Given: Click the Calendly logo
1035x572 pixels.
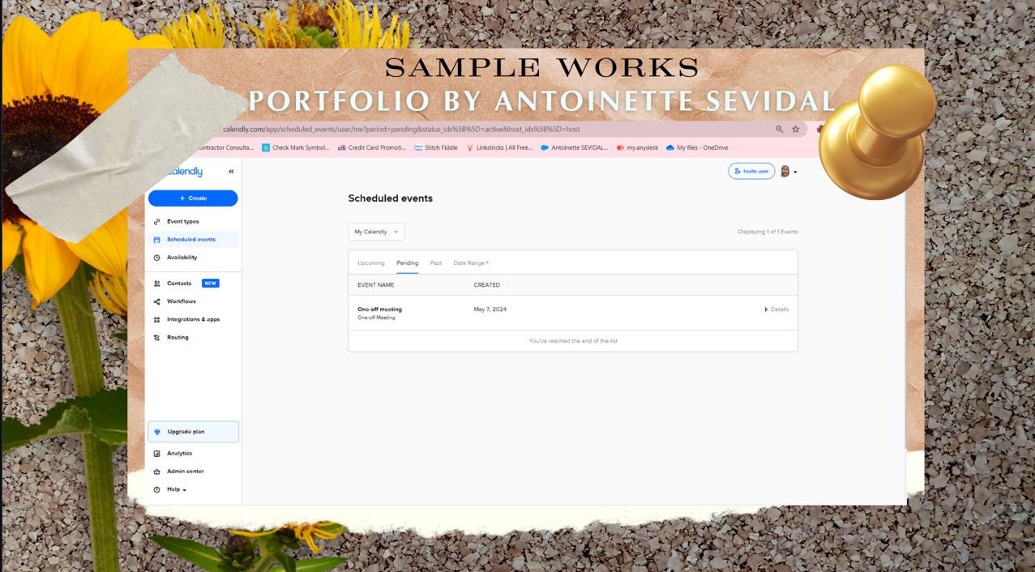Looking at the screenshot, I should pyautogui.click(x=186, y=172).
